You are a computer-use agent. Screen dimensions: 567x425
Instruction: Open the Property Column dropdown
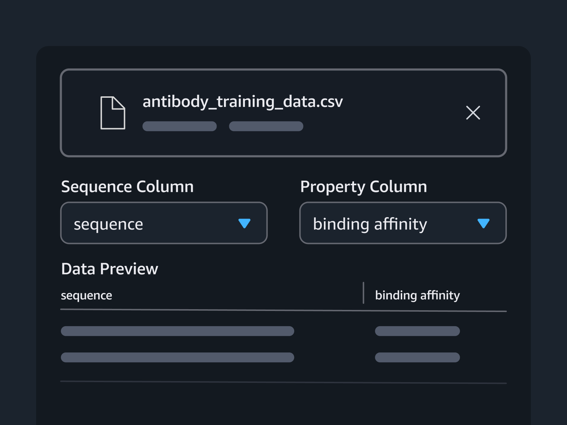coord(403,223)
